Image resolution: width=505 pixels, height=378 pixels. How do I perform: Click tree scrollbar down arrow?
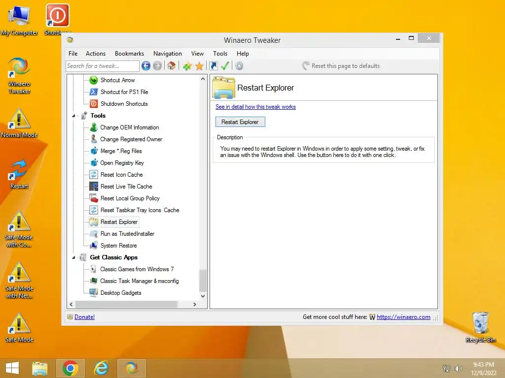click(203, 296)
